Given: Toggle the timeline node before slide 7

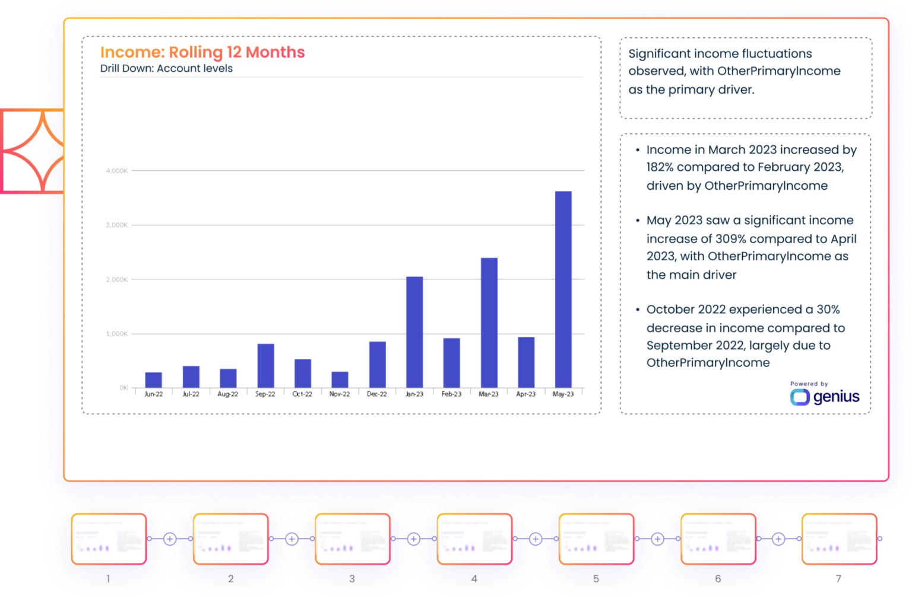Looking at the screenshot, I should tap(780, 540).
